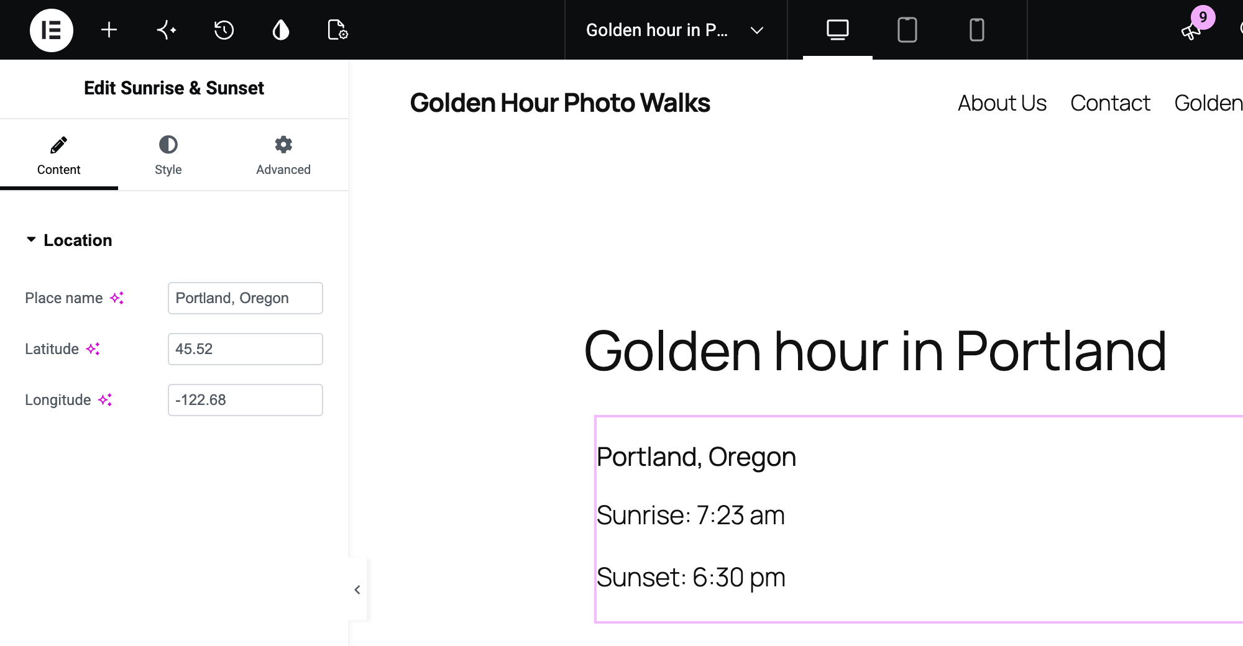Screen dimensions: 1243x646
Task: Open the Elementor AI sparkle icon in top bar
Action: [x=167, y=30]
